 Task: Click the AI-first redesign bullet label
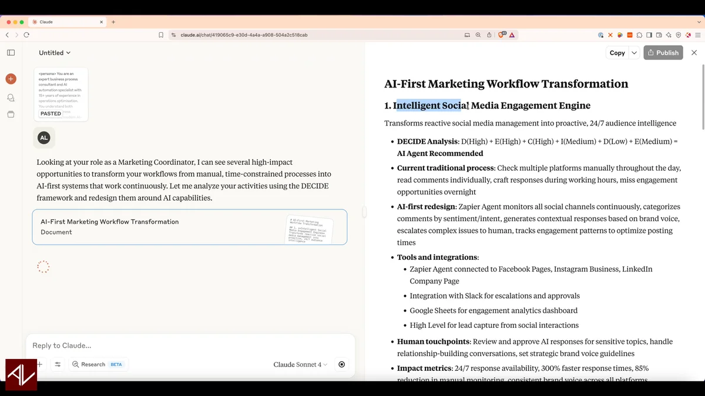[427, 207]
